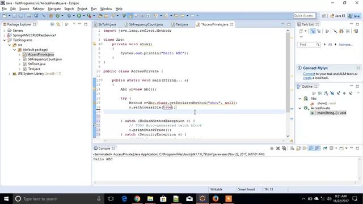The width and height of the screenshot is (363, 204).
Task: Open the Navigate menu
Action: pyautogui.click(x=54, y=9)
